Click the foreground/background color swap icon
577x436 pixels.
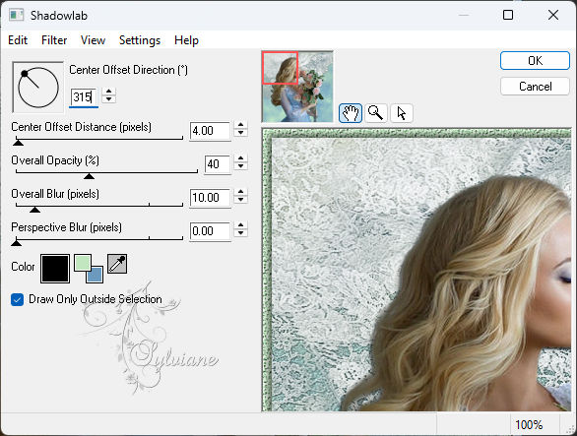(89, 269)
